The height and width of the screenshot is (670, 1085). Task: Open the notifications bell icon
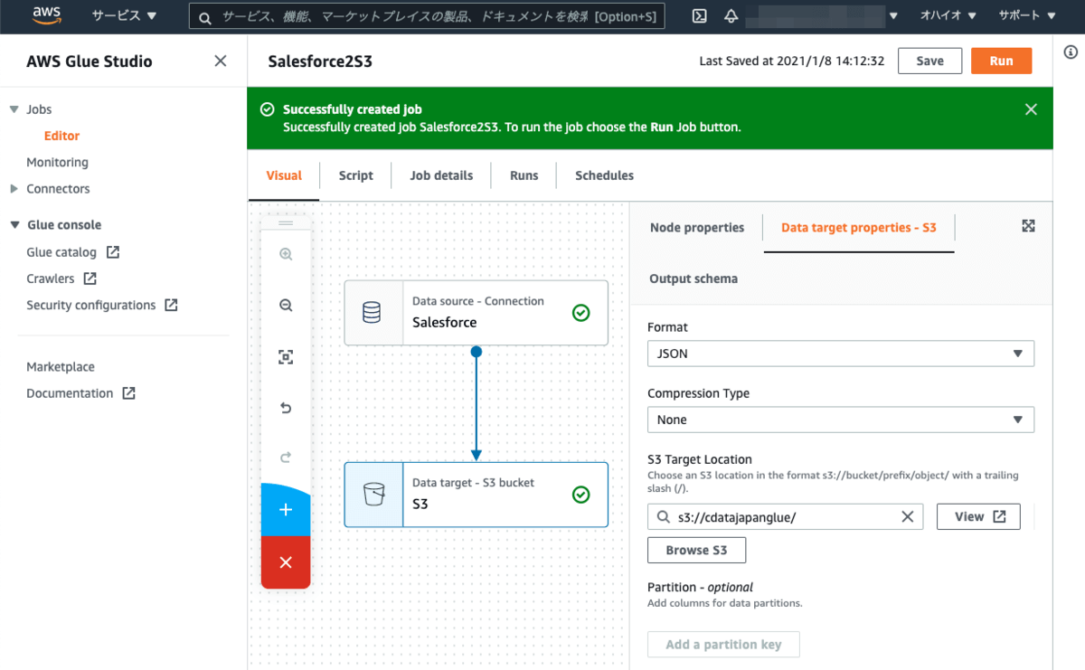731,16
